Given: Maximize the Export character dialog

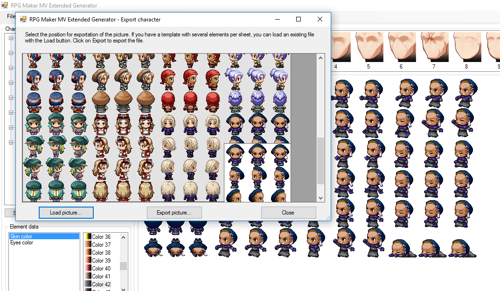Looking at the screenshot, I should (x=299, y=19).
